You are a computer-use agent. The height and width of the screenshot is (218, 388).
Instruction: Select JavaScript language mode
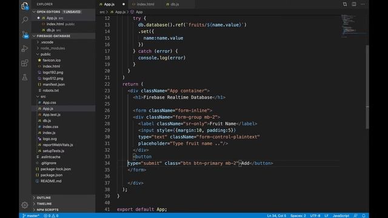point(341,216)
